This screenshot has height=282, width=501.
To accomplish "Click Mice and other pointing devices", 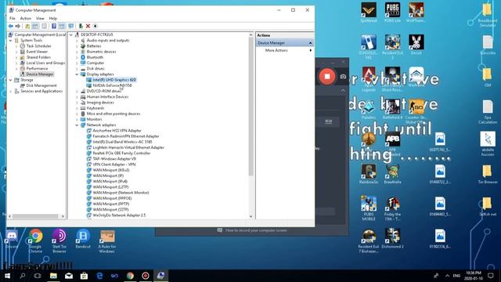I will coord(114,114).
